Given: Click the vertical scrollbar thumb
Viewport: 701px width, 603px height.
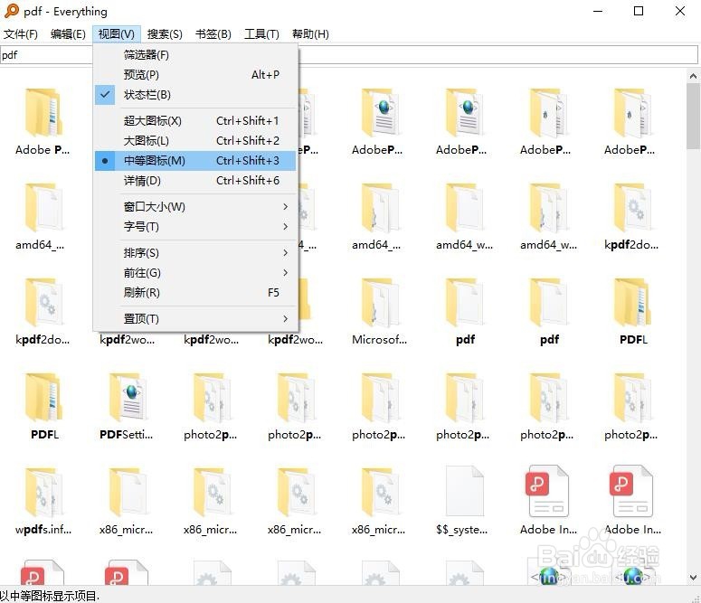Looking at the screenshot, I should [693, 117].
